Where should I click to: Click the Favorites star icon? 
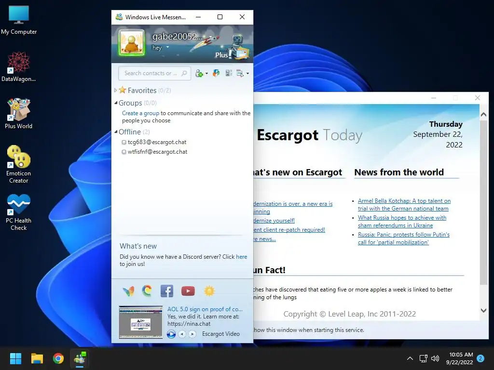tap(122, 90)
